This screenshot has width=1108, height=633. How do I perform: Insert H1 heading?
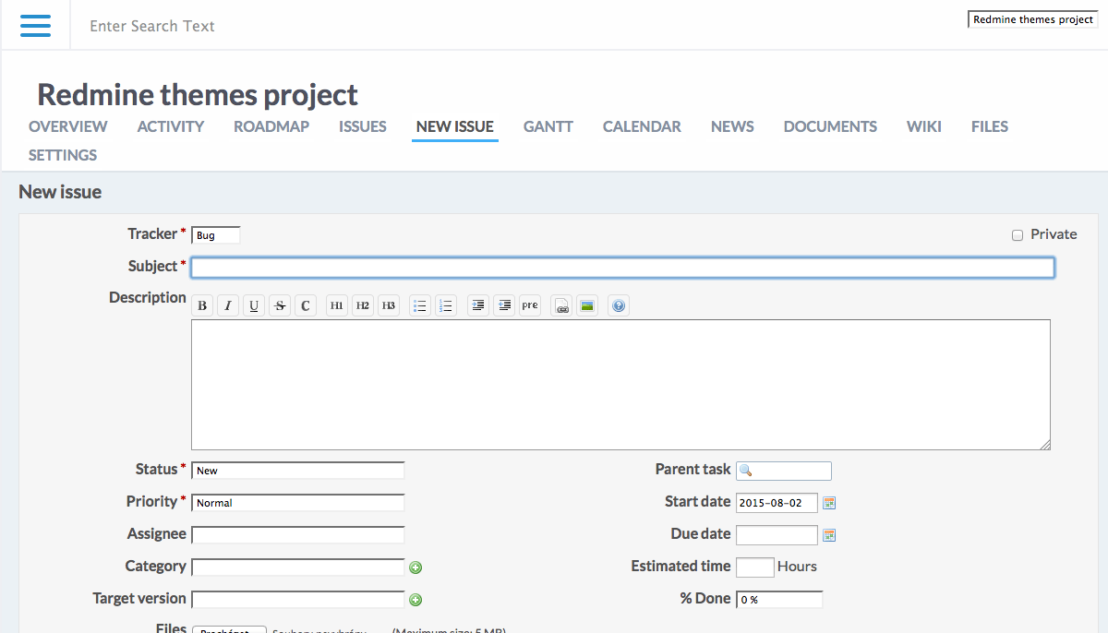coord(337,305)
